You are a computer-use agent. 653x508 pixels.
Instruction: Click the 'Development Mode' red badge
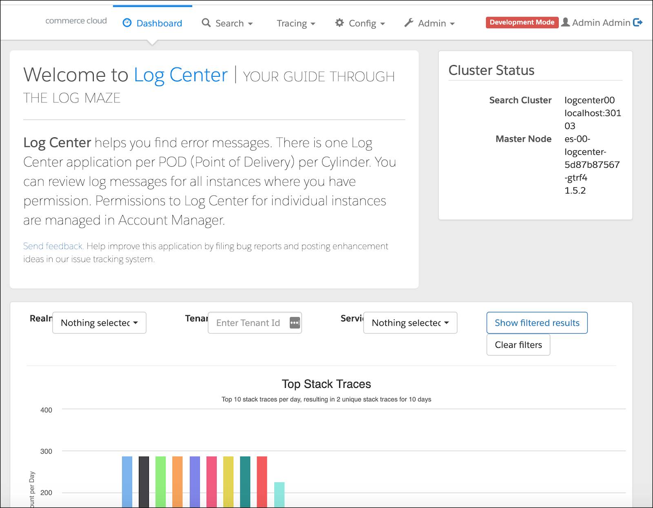point(522,22)
